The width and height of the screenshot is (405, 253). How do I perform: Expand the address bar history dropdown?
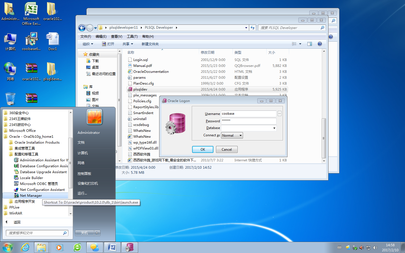click(x=246, y=28)
